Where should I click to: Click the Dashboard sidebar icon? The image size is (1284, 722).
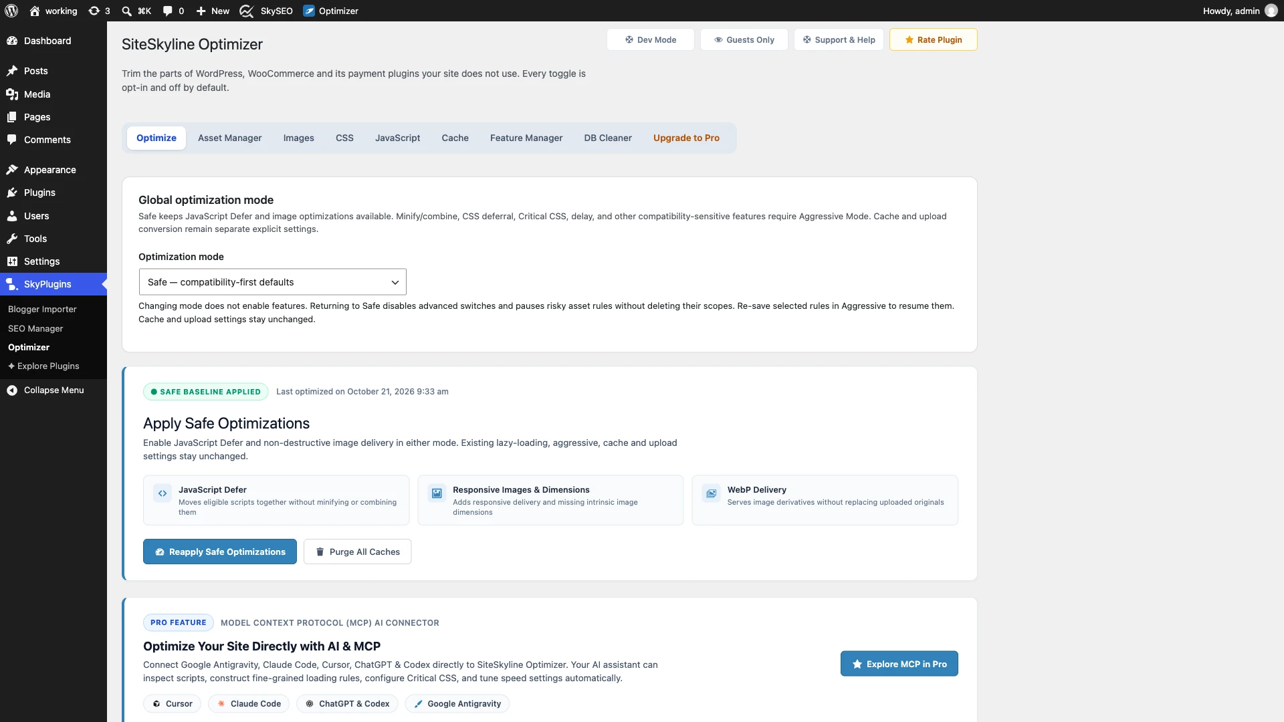click(x=12, y=41)
